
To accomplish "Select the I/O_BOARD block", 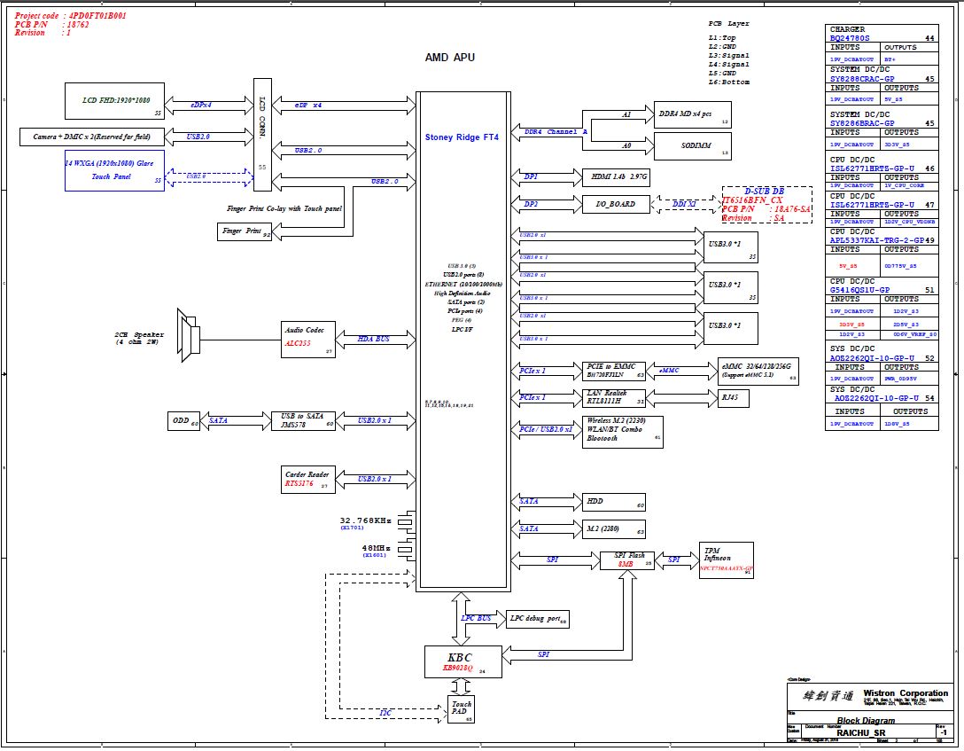I will click(x=616, y=204).
